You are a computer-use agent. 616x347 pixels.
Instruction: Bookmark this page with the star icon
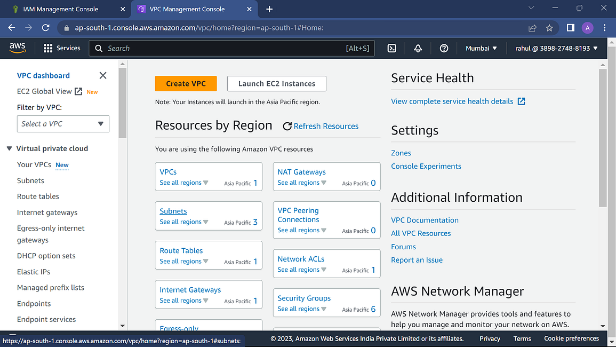(x=549, y=28)
